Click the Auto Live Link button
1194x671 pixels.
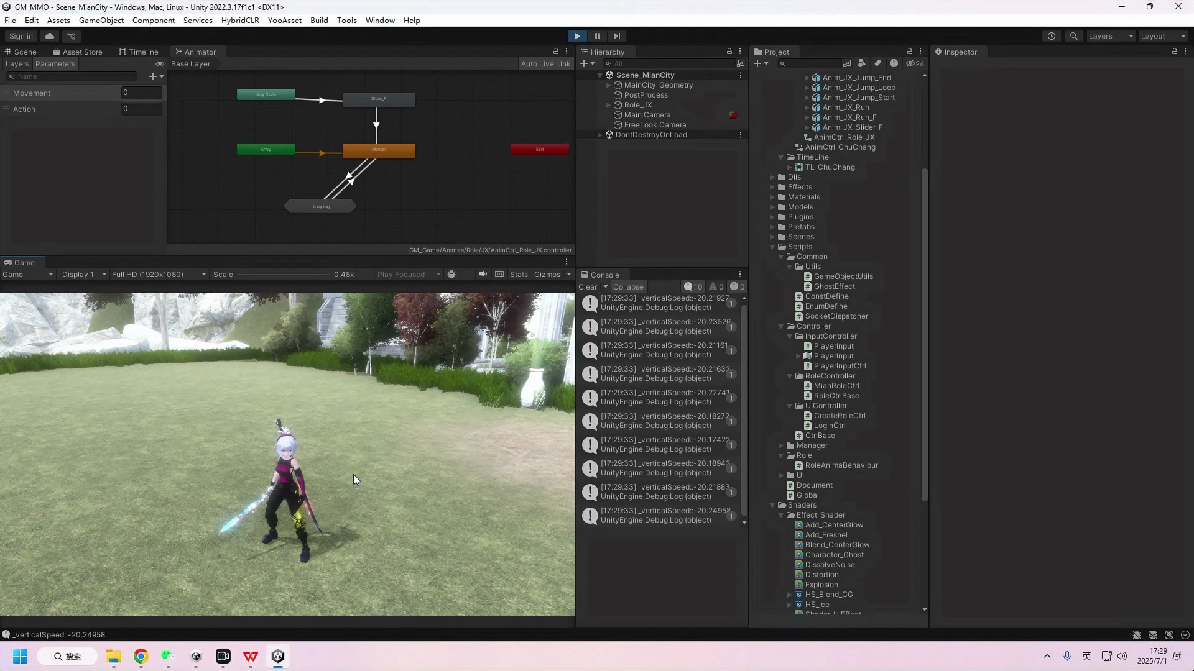coord(545,63)
